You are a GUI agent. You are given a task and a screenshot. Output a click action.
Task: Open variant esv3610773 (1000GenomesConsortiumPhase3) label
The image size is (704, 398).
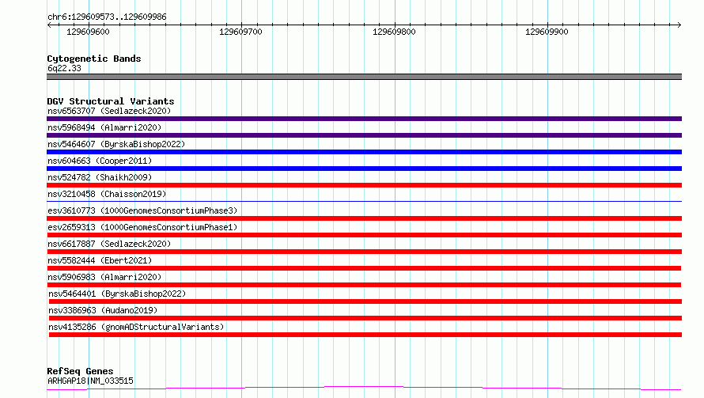click(142, 210)
